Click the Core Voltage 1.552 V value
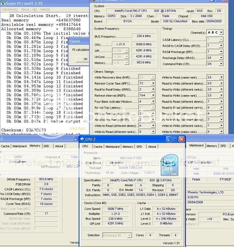Screen dimensions: 234x247 pyautogui.click(x=149, y=173)
